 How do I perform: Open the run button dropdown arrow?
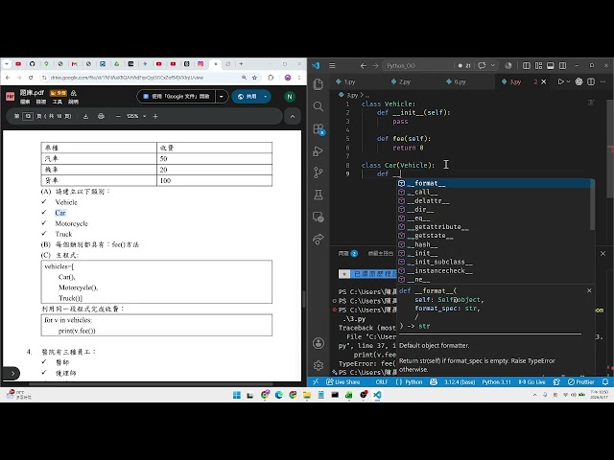[569, 81]
